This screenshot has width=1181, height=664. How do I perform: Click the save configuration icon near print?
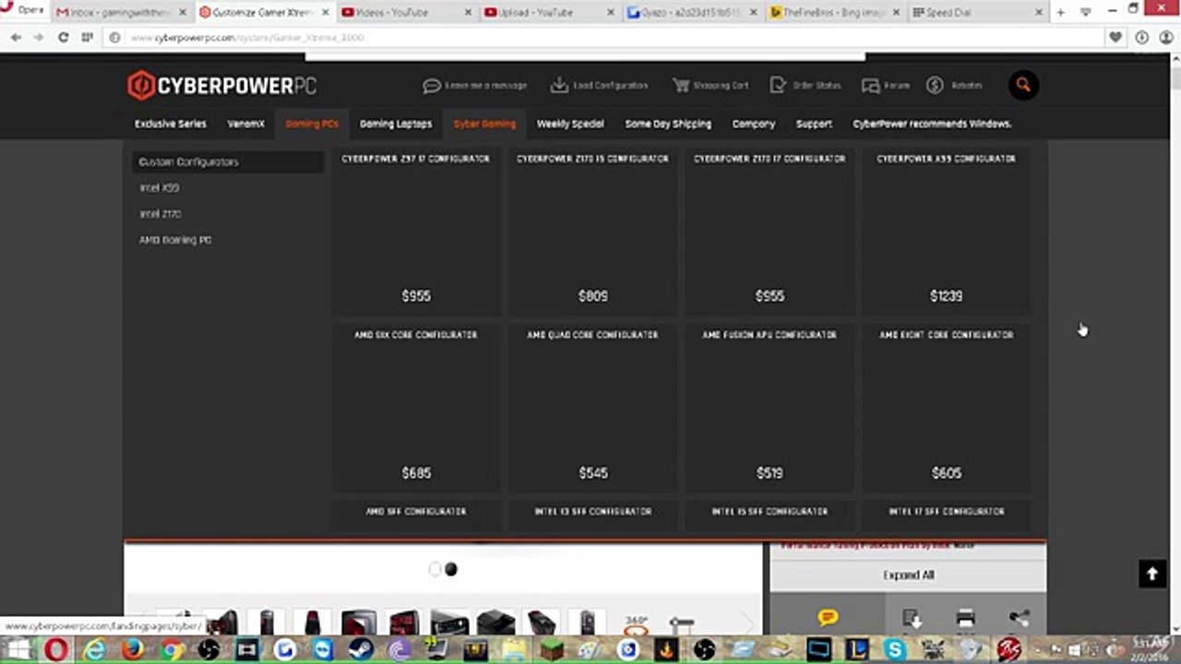(912, 619)
